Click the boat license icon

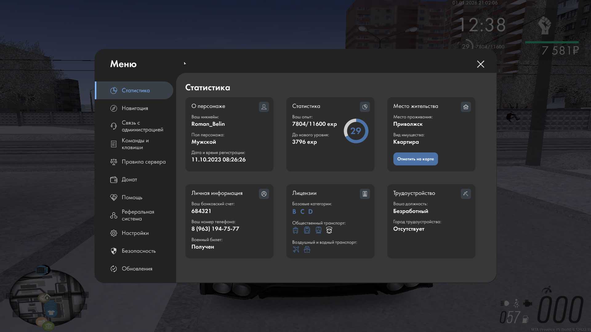click(307, 249)
